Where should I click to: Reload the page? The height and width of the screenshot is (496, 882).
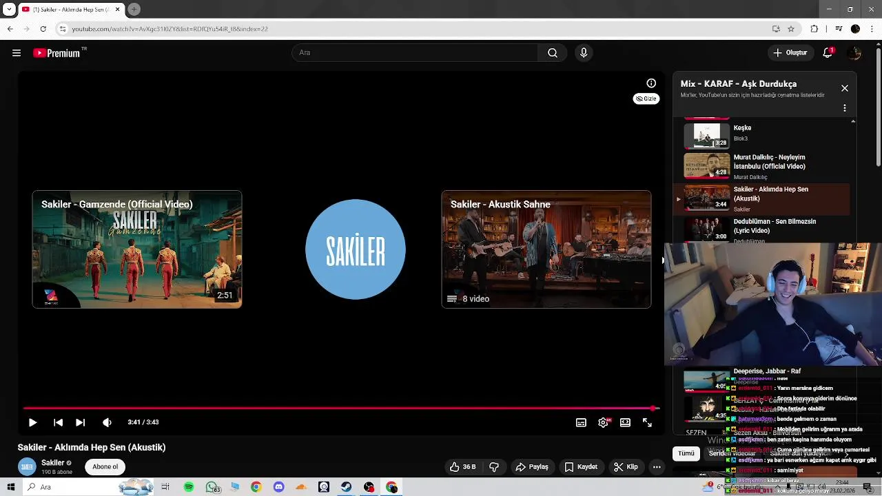pyautogui.click(x=43, y=29)
